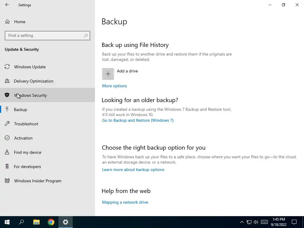Open the Action Center notifications
This screenshot has height=228, width=304.
pyautogui.click(x=294, y=222)
